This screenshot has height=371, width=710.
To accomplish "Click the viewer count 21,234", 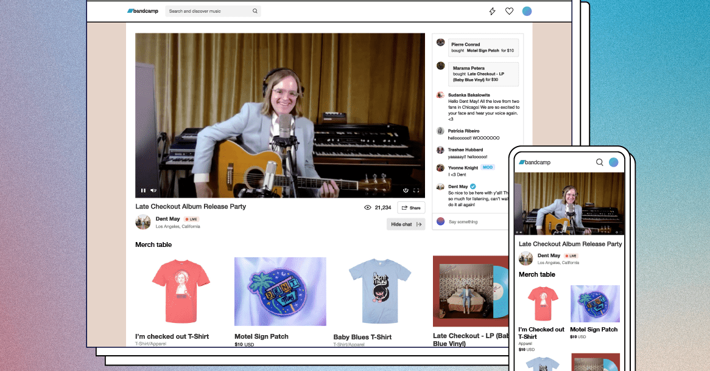I will coord(383,207).
